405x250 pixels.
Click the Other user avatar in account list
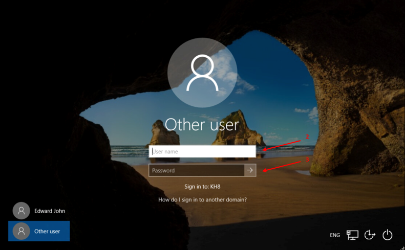tap(22, 231)
